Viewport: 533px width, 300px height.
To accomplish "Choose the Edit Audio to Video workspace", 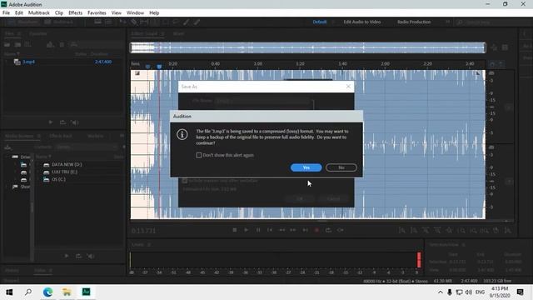I will click(x=362, y=22).
